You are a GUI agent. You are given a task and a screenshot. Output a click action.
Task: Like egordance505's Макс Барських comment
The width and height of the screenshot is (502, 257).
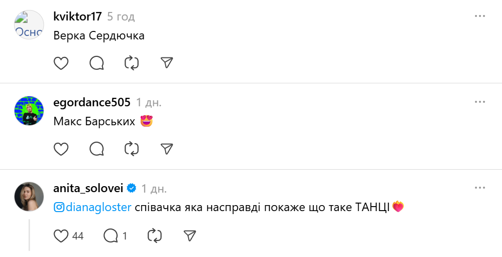pyautogui.click(x=61, y=149)
